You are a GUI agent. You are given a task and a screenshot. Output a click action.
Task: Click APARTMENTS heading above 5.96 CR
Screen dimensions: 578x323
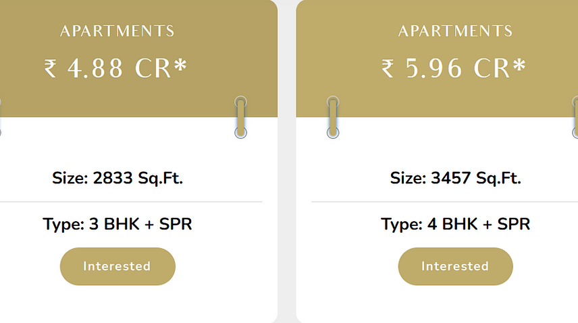(x=455, y=31)
